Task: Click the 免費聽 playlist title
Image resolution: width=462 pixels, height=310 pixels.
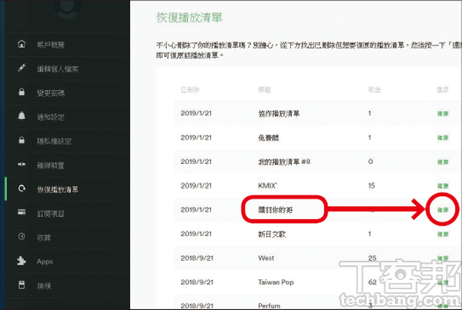Action: pyautogui.click(x=269, y=138)
